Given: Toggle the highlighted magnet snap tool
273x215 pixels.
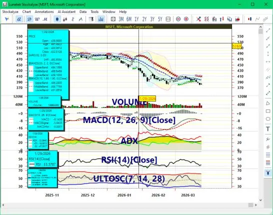Looking at the screenshot, I should click(268, 173).
